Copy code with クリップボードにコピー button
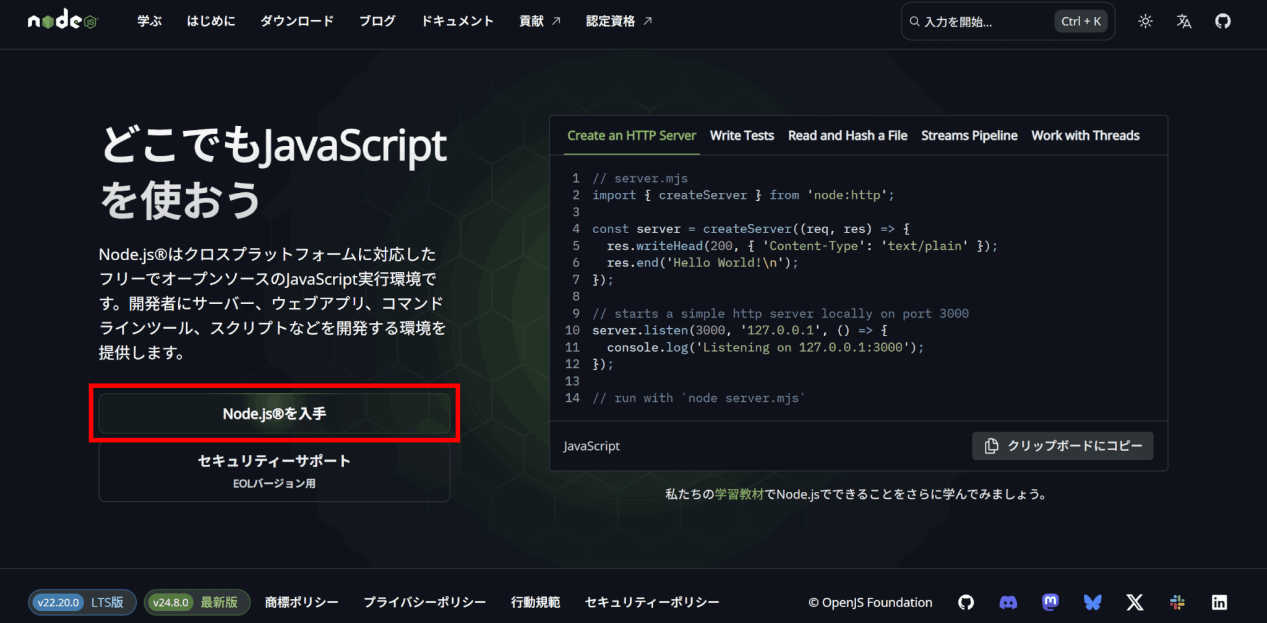Viewport: 1267px width, 623px height. [1062, 446]
